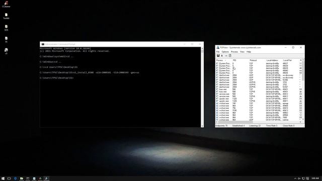
Task: Click the fourth TCPView toolbar icon
Action: pyautogui.click(x=230, y=56)
